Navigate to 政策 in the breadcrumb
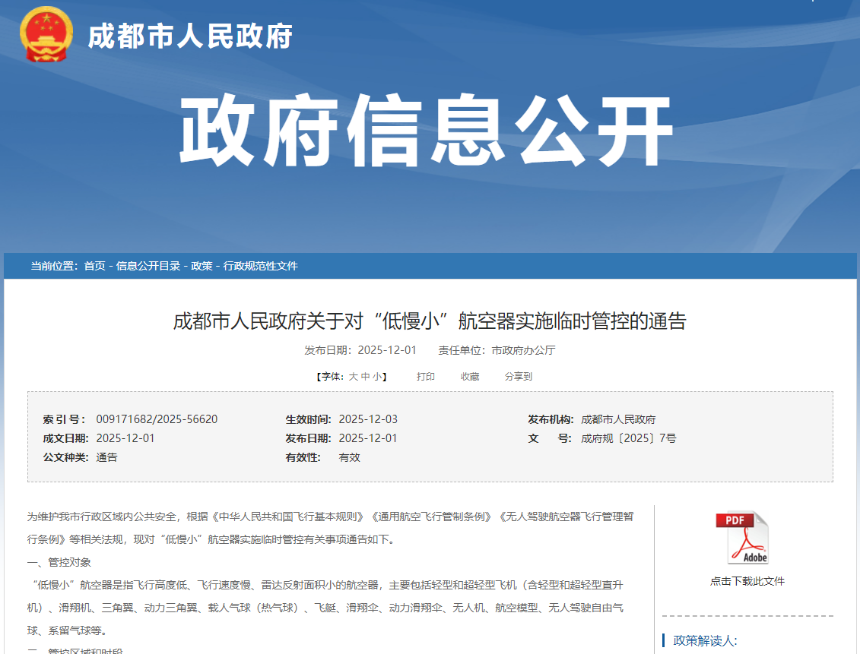 (202, 266)
